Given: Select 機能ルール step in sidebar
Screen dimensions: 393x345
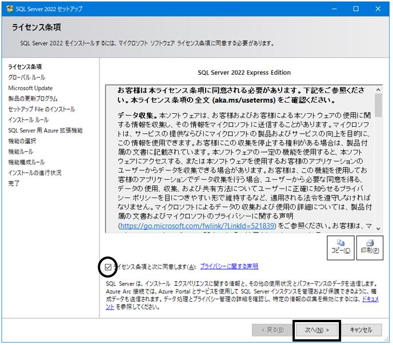Looking at the screenshot, I should pyautogui.click(x=21, y=151).
